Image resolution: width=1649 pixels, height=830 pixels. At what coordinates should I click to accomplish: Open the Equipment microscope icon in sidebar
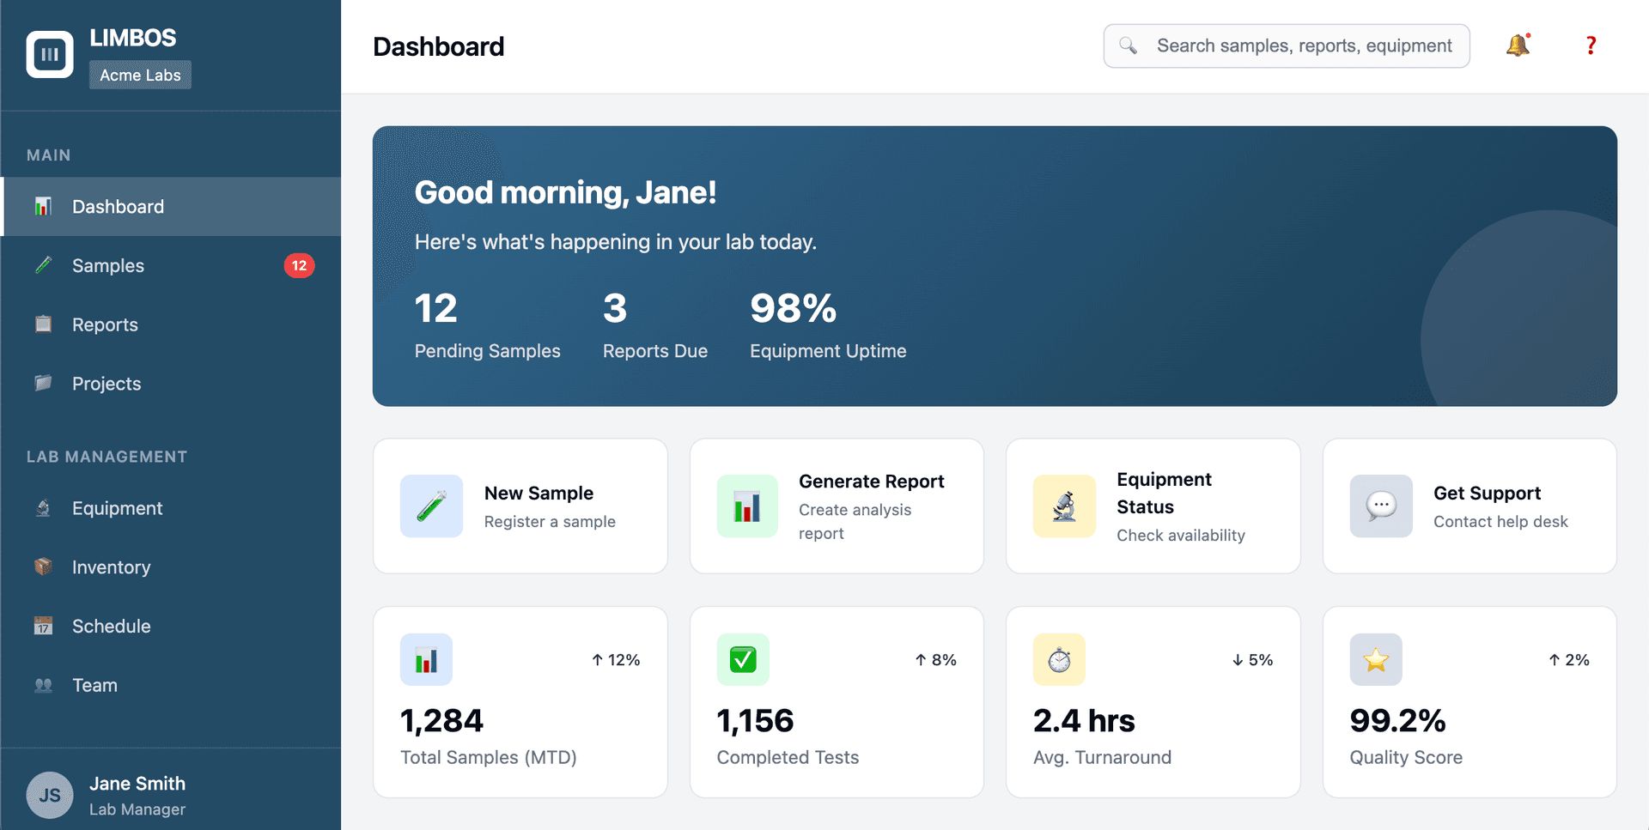(x=43, y=508)
